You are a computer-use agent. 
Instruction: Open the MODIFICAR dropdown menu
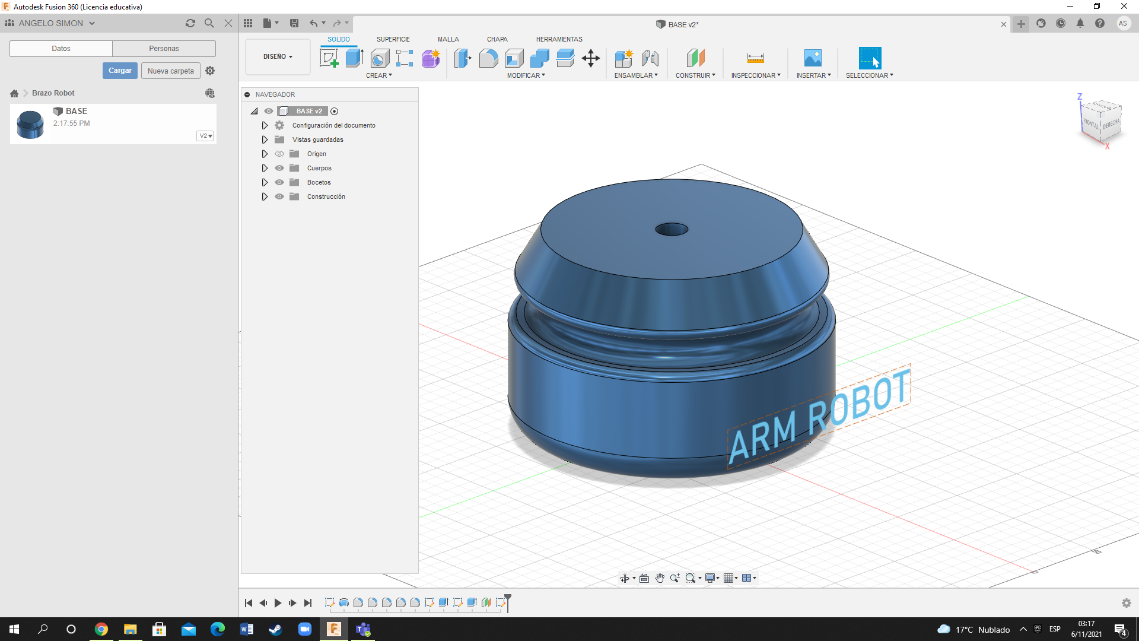click(x=526, y=75)
